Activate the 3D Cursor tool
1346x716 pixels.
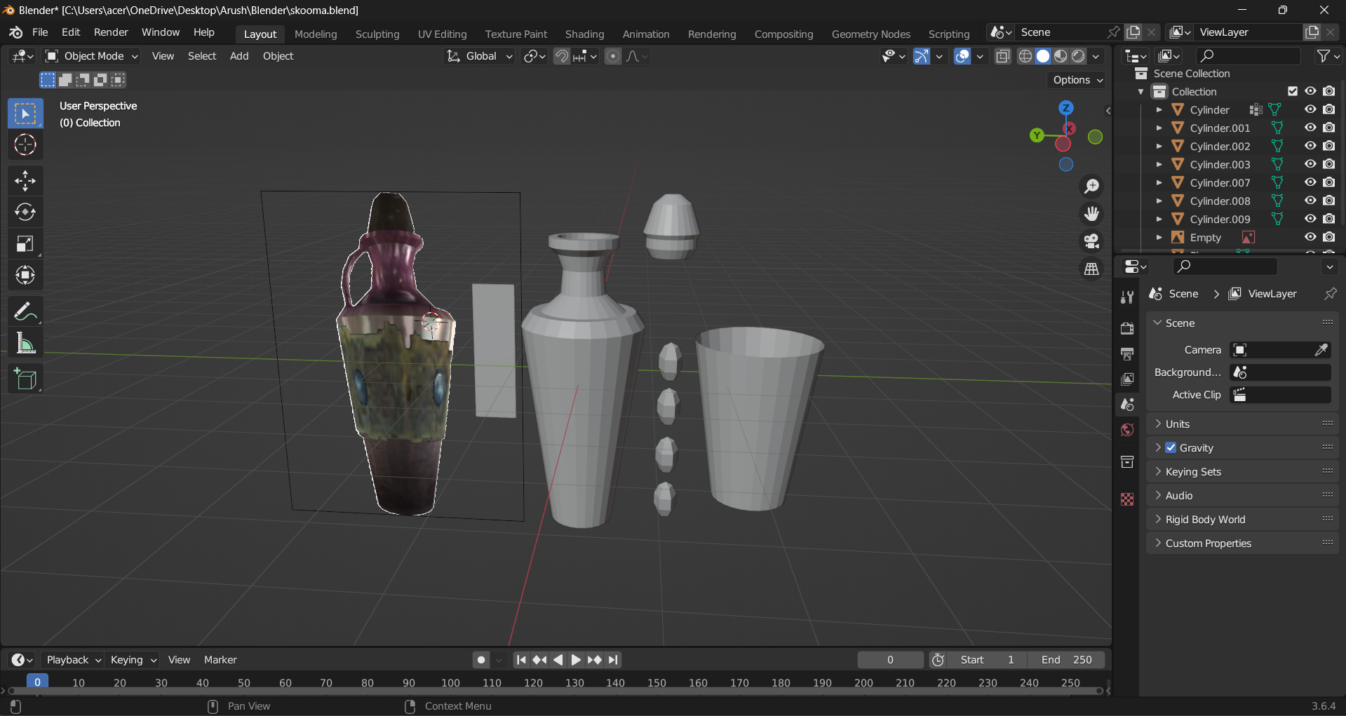25,145
